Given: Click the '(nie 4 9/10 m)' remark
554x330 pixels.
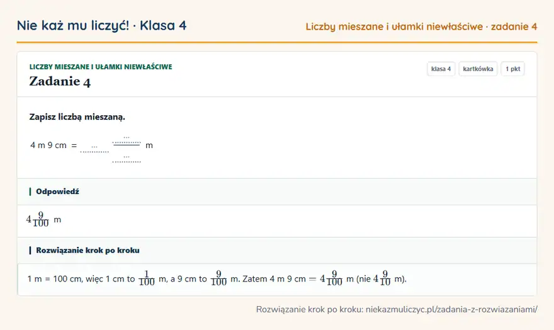Looking at the screenshot, I should 382,278.
